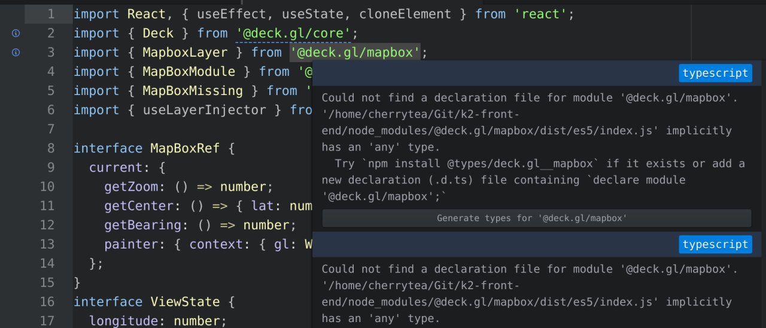Click the second 'Could not find a declaration' message
Screen dimensions: 766x328
pos(530,294)
